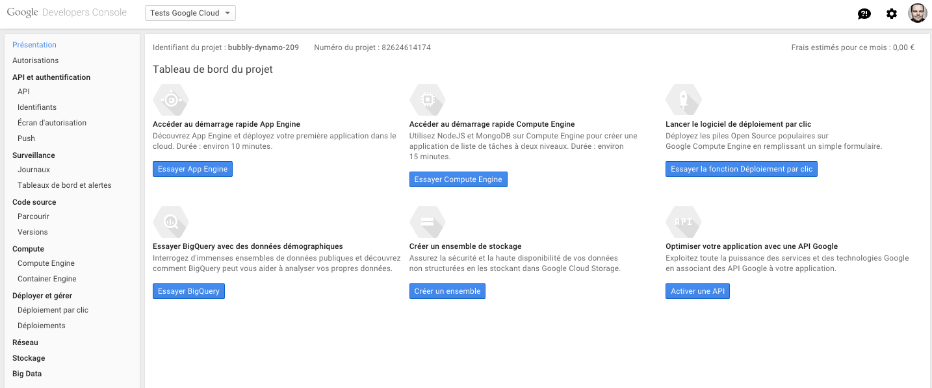Click the Cloud Storage hexagon icon
Image resolution: width=932 pixels, height=388 pixels.
click(427, 222)
